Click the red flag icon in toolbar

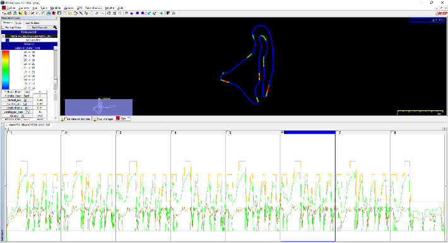point(54,13)
